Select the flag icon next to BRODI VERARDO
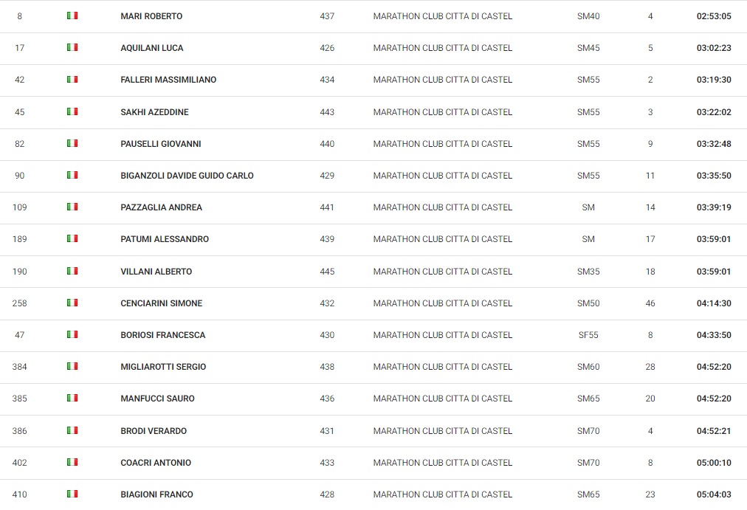This screenshot has width=747, height=510. (x=72, y=430)
